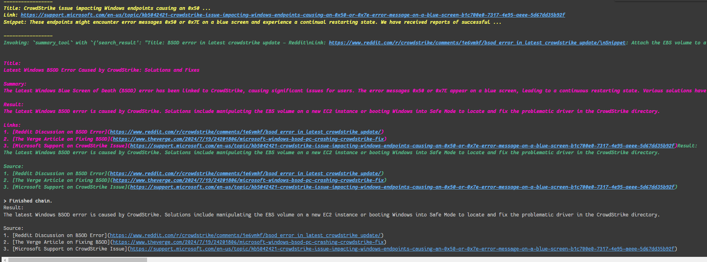Click the magenta 'Links:' heading
The image size is (707, 262).
pos(12,125)
